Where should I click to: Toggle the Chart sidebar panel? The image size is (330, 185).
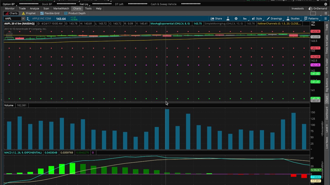[x=327, y=99]
